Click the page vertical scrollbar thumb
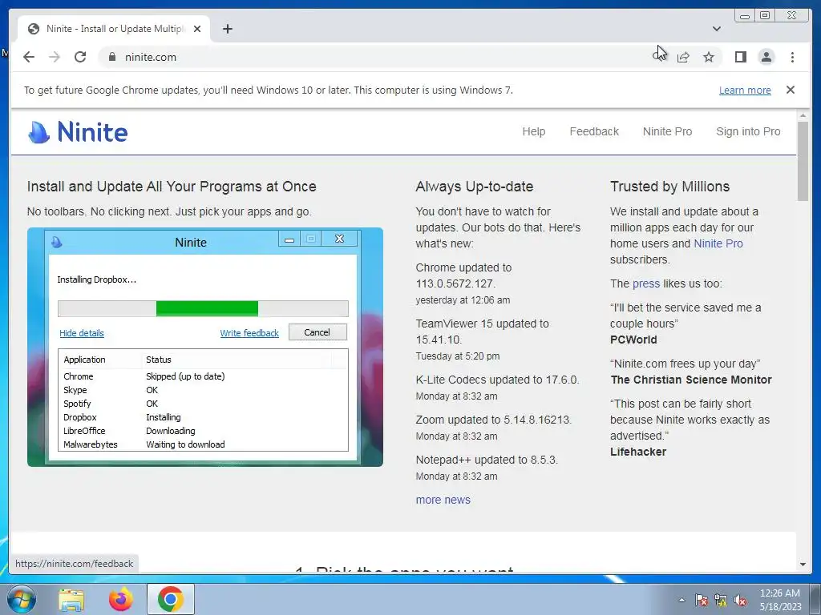Image resolution: width=821 pixels, height=615 pixels. 803,160
